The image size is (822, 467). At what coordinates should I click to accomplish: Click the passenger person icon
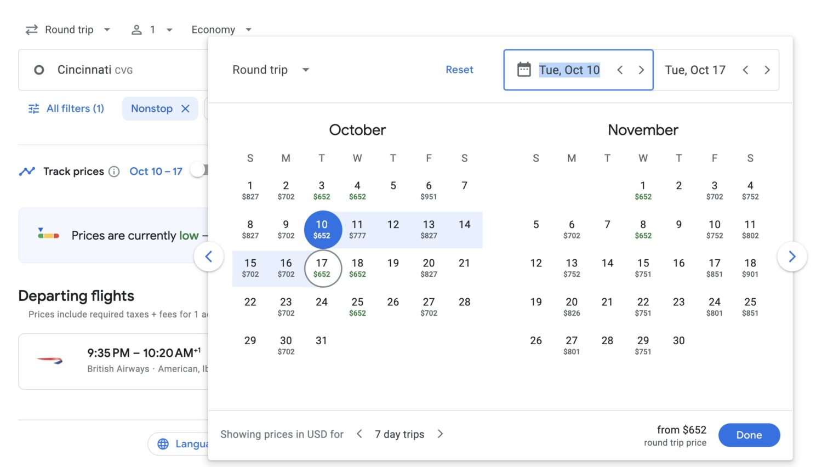click(x=135, y=29)
